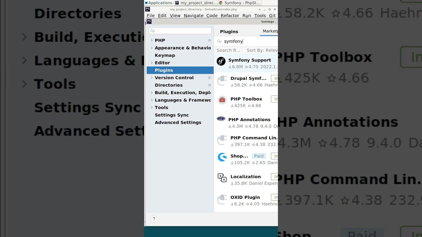Click the project-level marker beside Version Control
Viewport: 422px width, 237px height.
pos(209,78)
